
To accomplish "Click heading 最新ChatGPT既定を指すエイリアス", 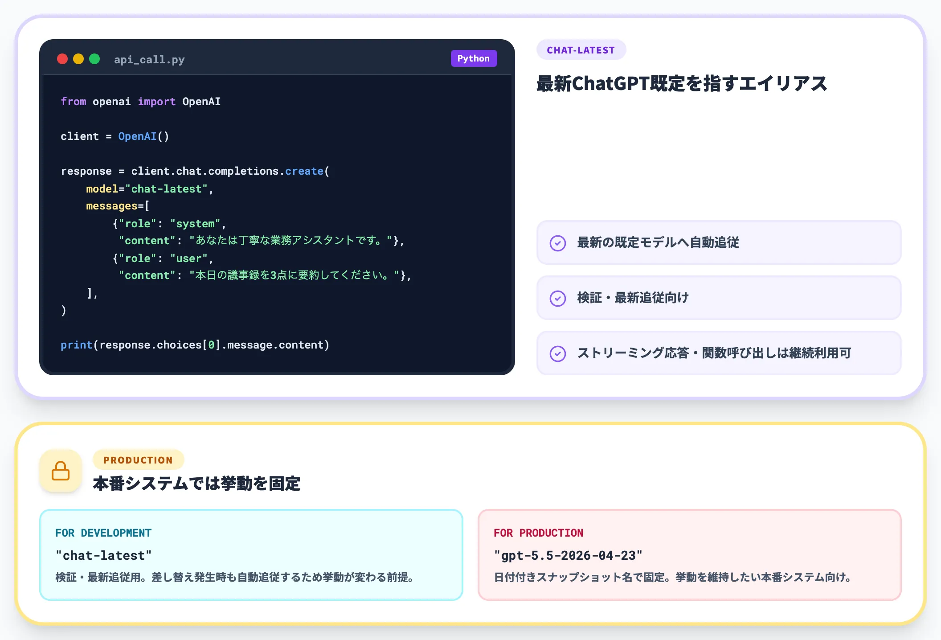I will [x=682, y=83].
